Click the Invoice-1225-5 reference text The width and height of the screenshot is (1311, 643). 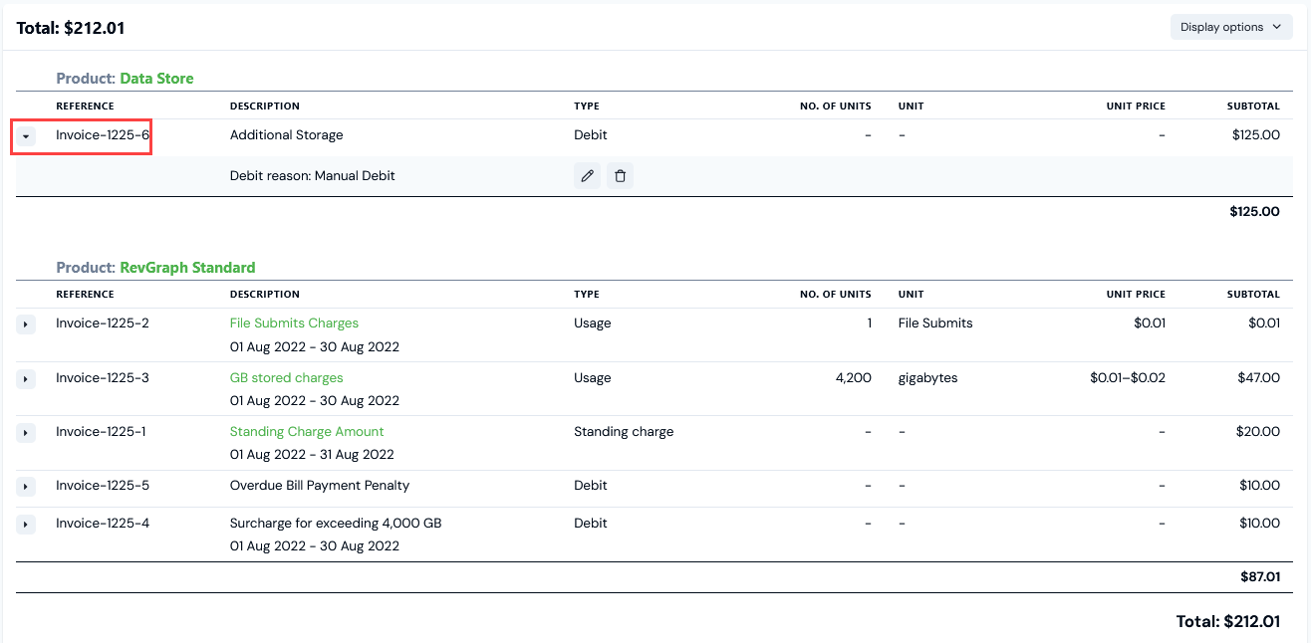click(x=103, y=486)
